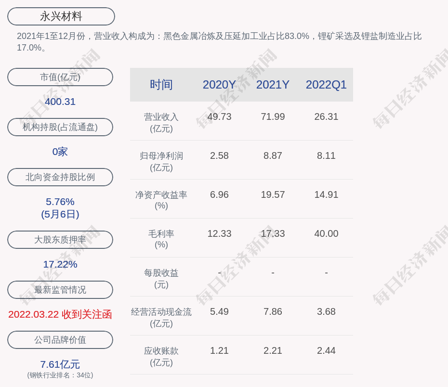Screen dimensions: 448x387
Task: Click the 大股东质押率 label pill
Action: pos(60,239)
